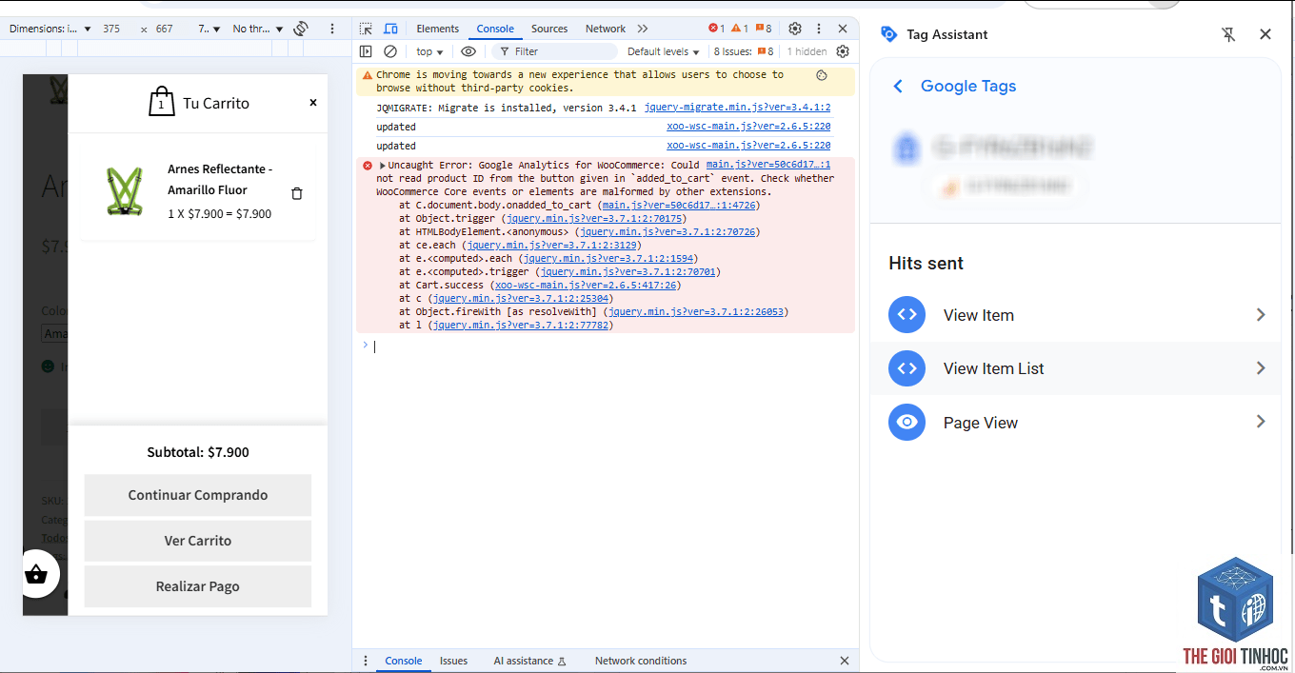The image size is (1295, 673).
Task: Switch to the Network tab
Action: tap(606, 29)
